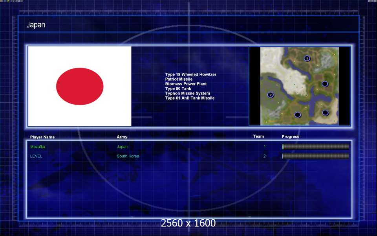Viewport: 377px width, 236px height.
Task: Click the Japan flag image
Action: [x=80, y=86]
